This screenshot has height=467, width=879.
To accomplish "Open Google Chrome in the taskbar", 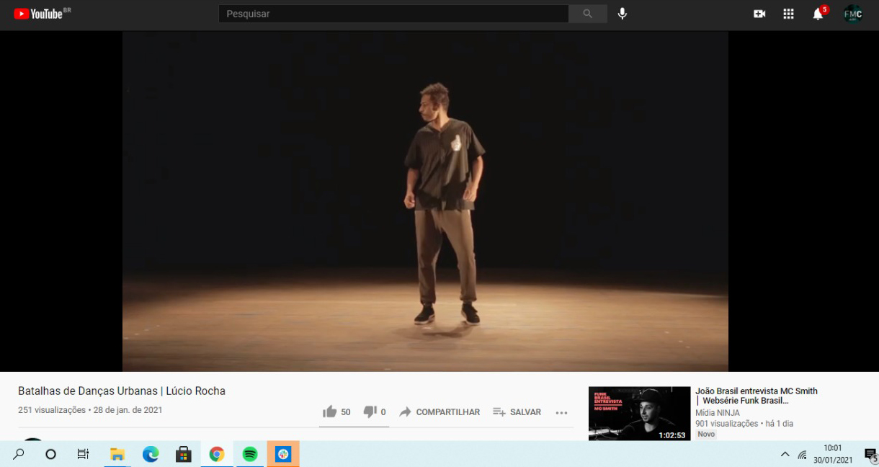I will point(217,454).
